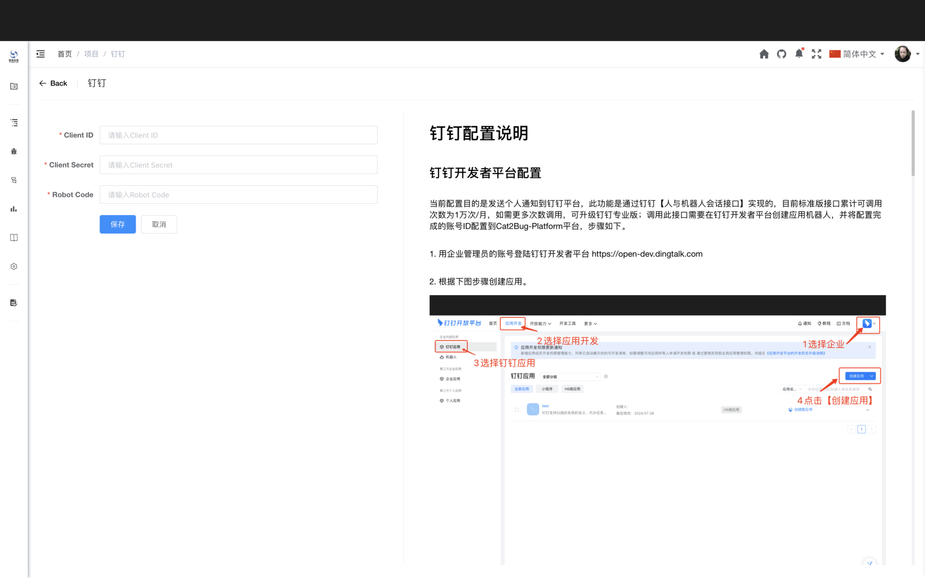Viewport: 925px width, 578px height.
Task: Click the DingTalk create-app tutorial screenshot
Action: (658, 430)
